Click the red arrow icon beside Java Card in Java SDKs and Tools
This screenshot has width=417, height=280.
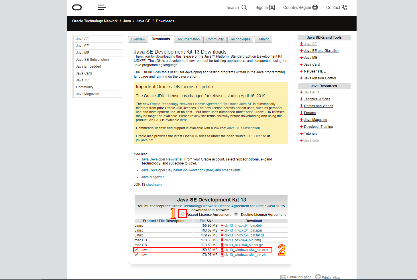click(301, 64)
